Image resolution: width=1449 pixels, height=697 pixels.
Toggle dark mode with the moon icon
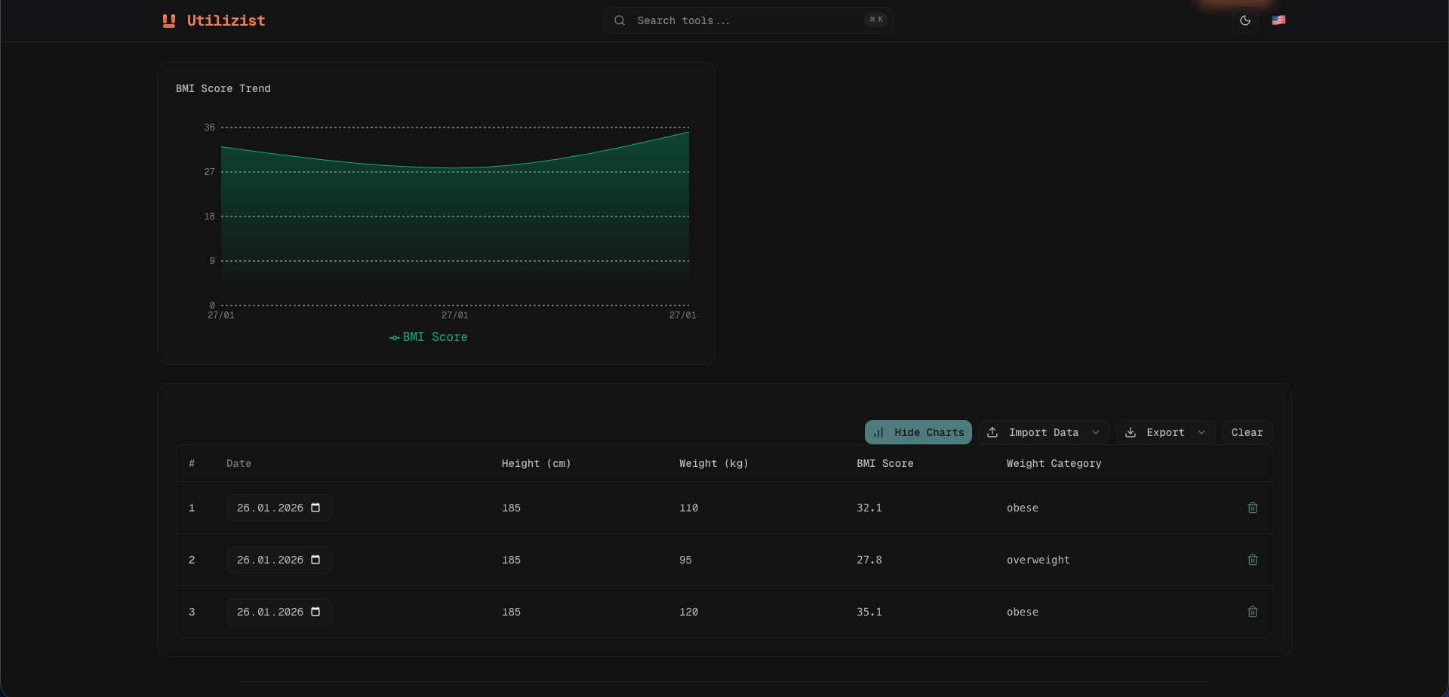click(x=1245, y=20)
